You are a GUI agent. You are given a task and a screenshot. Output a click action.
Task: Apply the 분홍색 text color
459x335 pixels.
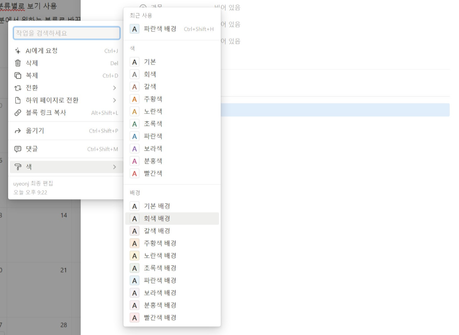click(x=172, y=161)
